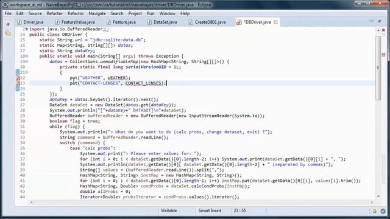The image size is (390, 219).
Task: Click the horizontal scrollbar right arrow
Action: (372, 203)
